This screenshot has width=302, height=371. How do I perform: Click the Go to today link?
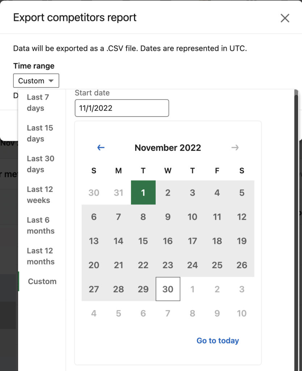(x=217, y=341)
